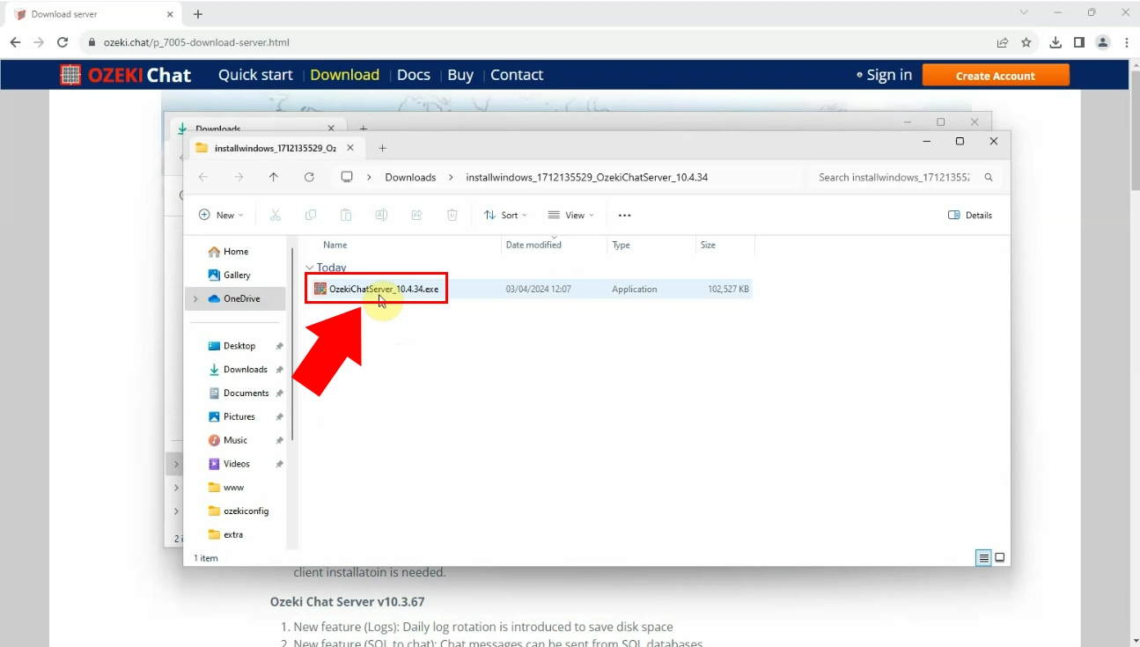Open the browser three-dot menu
This screenshot has height=647, width=1140.
click(x=1127, y=42)
